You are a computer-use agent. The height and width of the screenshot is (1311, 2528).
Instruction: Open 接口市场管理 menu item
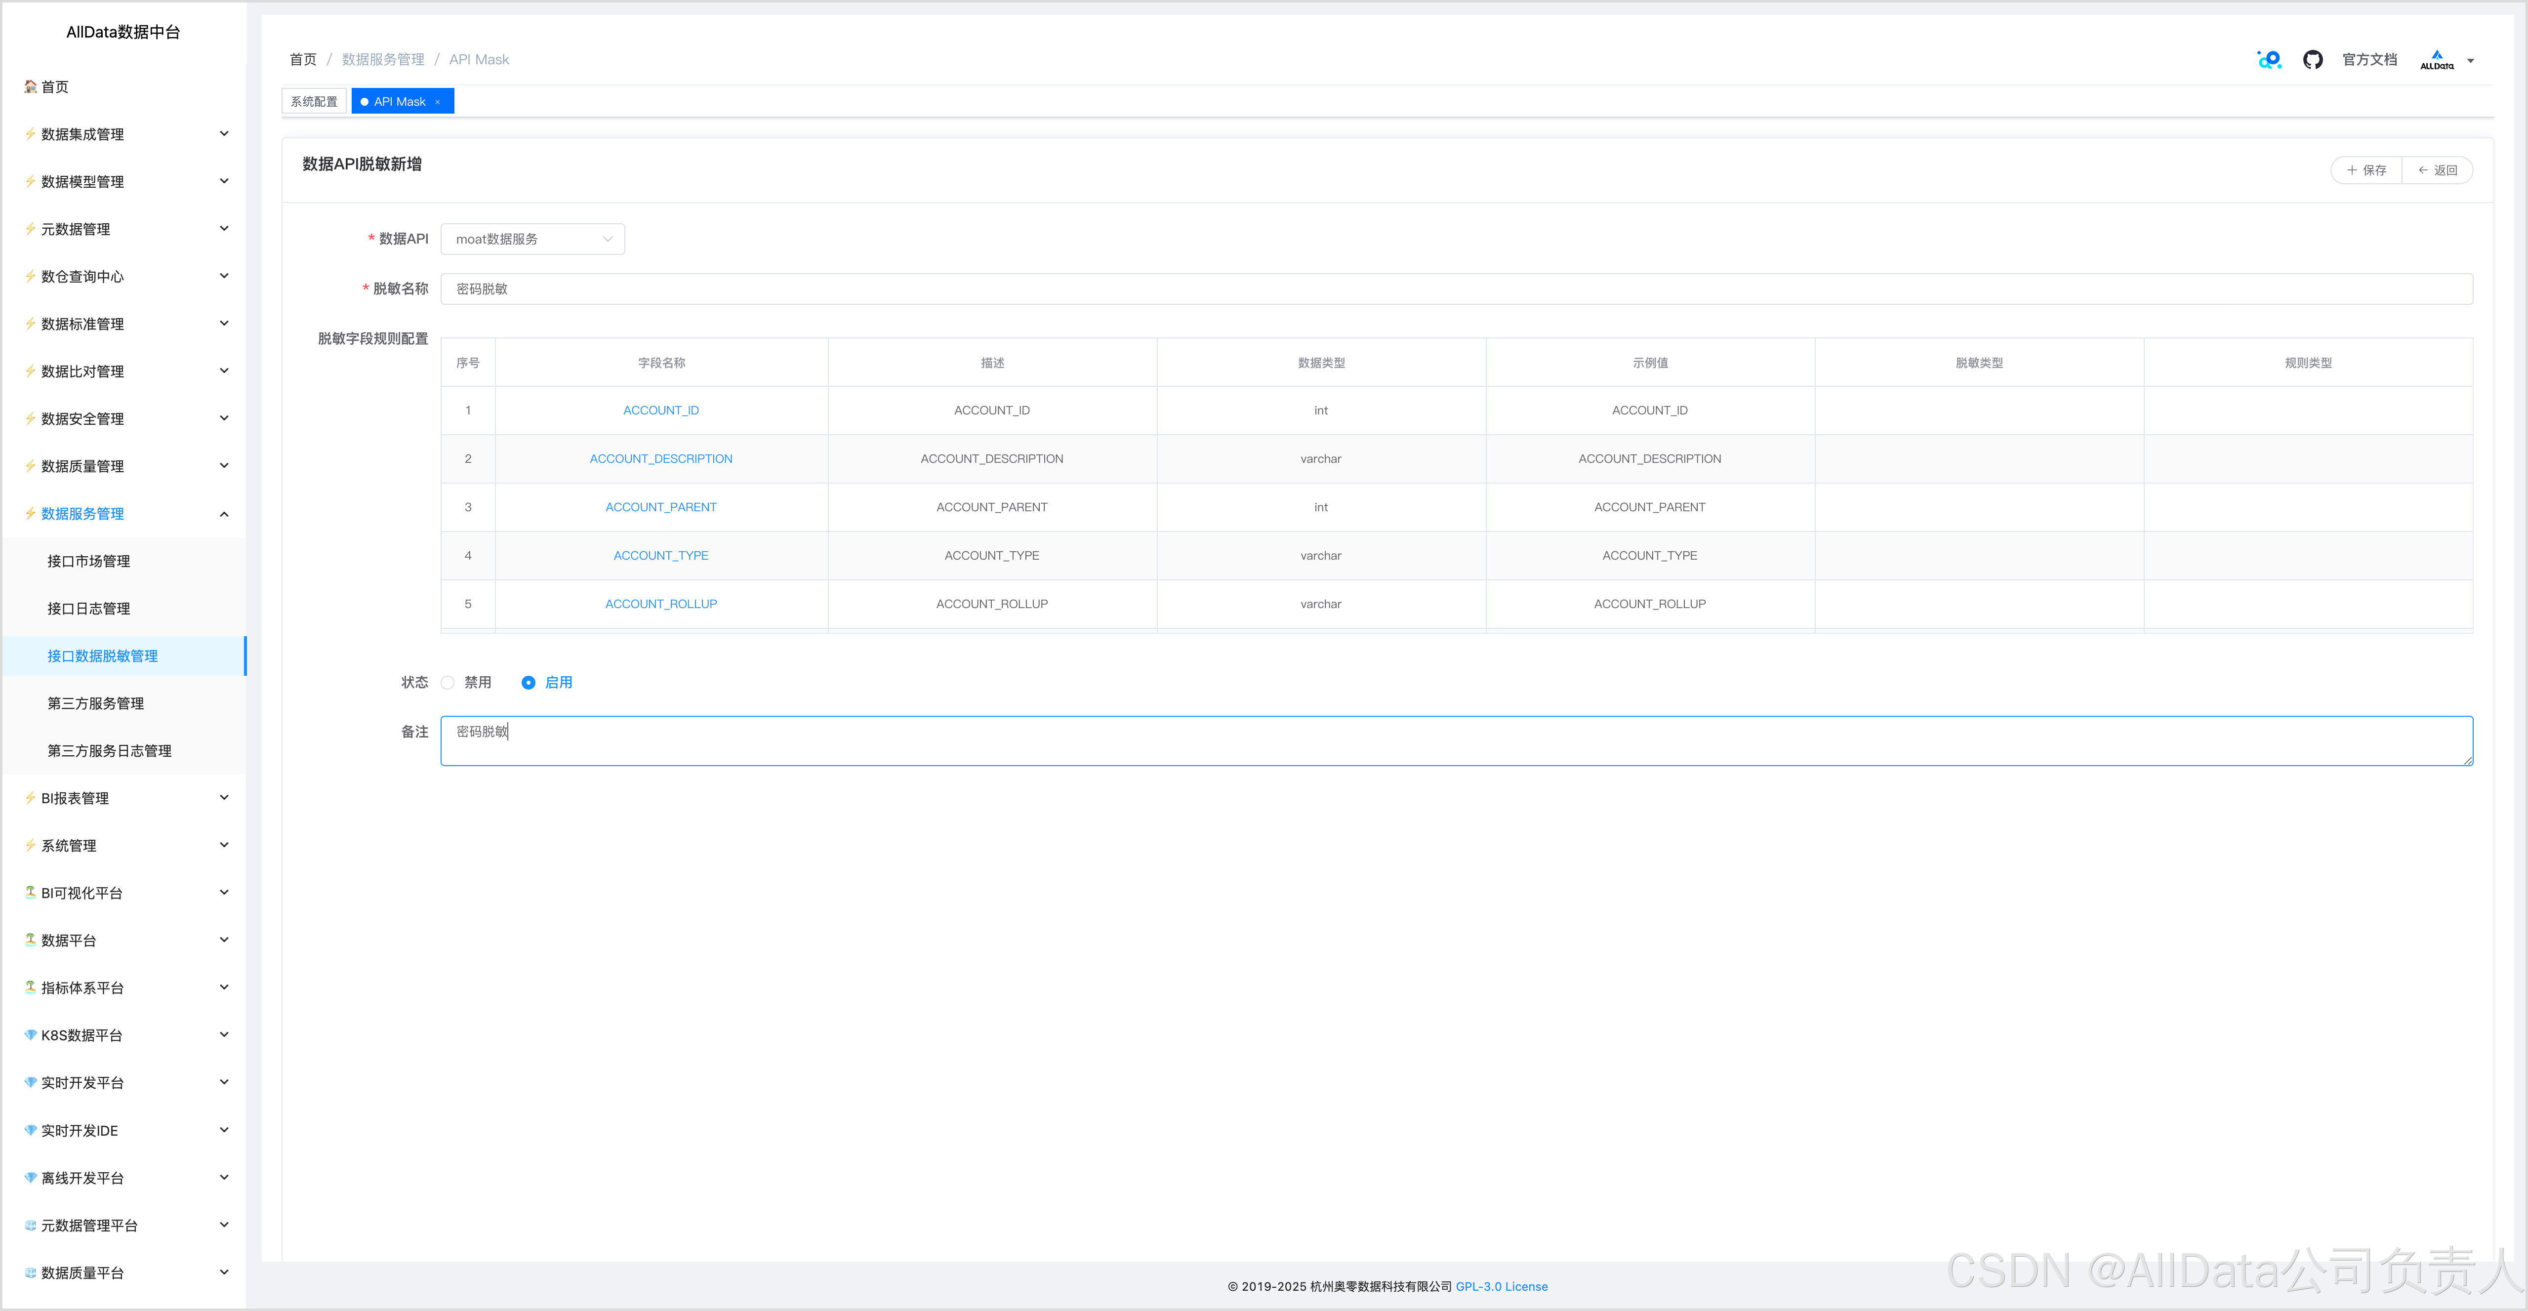coord(89,560)
